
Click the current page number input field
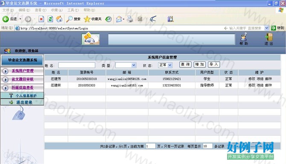151,146
